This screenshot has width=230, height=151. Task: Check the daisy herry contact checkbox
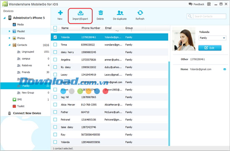[x=55, y=52]
